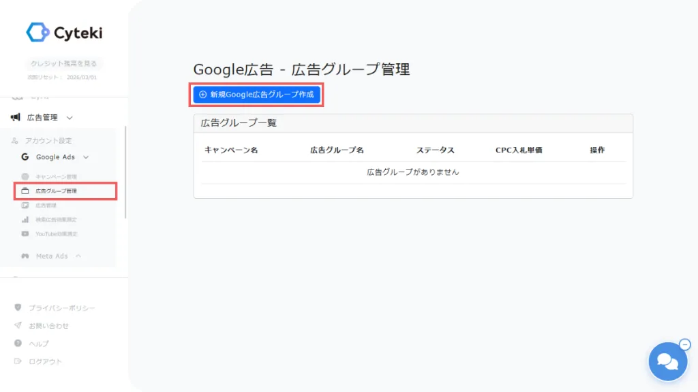This screenshot has width=698, height=392.
Task: Collapse the Google Ads submenu chevron
Action: click(x=86, y=157)
